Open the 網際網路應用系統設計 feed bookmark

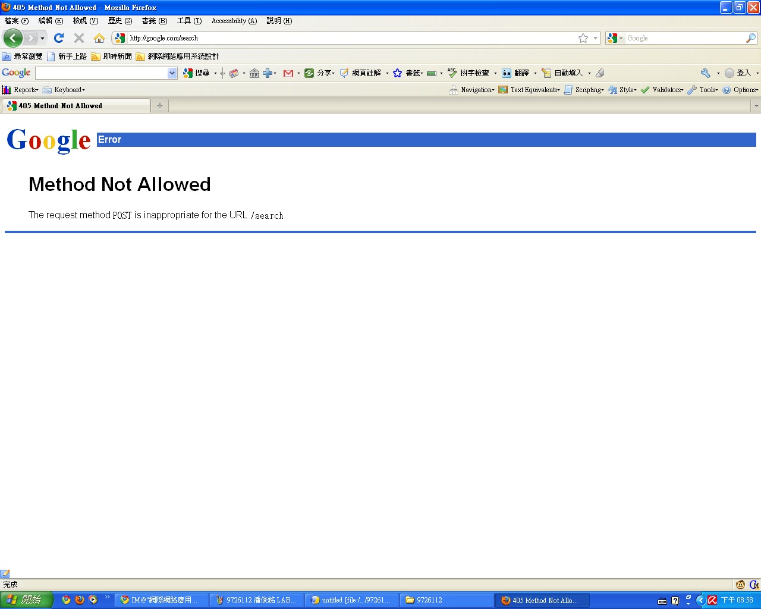(x=177, y=56)
